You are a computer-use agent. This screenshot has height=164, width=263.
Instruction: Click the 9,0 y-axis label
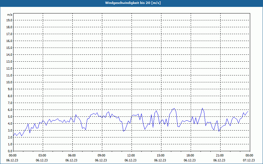coord(10,89)
